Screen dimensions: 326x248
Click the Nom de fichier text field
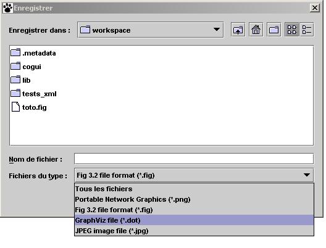tap(194, 159)
